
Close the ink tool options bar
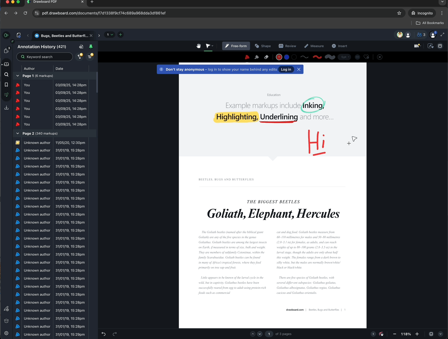click(x=380, y=57)
